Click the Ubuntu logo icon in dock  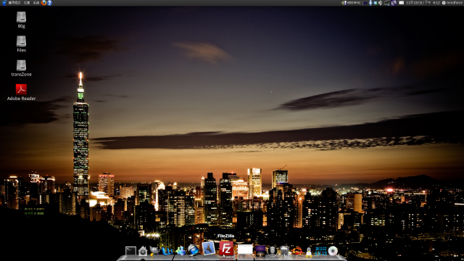pyautogui.click(x=297, y=251)
